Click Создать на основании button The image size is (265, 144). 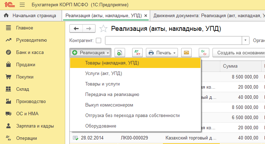[x=239, y=53]
